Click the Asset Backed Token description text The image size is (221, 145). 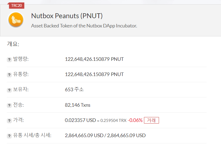(84, 26)
